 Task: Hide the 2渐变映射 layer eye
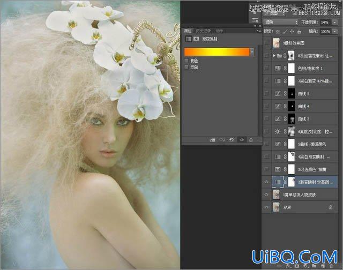pos(266,182)
